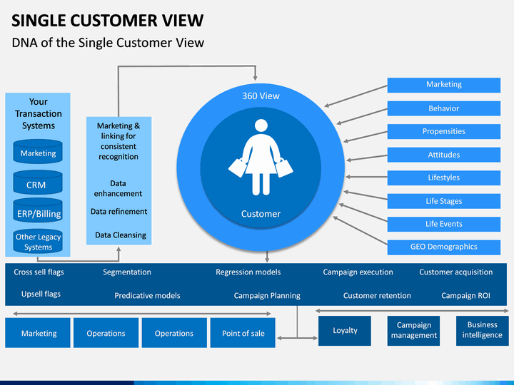Image resolution: width=514 pixels, height=385 pixels.
Task: Click the 'Customer' label in the circle
Action: [261, 214]
